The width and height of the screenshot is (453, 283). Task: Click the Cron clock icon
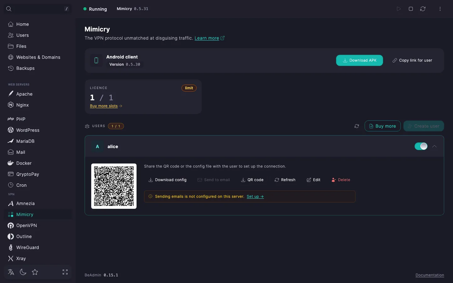pos(11,185)
